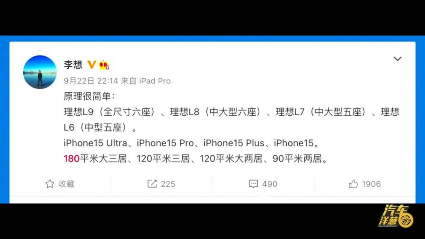Click the orange V verification badge

[x=91, y=65]
